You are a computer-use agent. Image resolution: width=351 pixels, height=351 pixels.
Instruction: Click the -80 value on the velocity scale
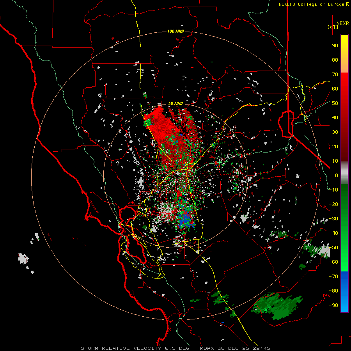[333, 291]
